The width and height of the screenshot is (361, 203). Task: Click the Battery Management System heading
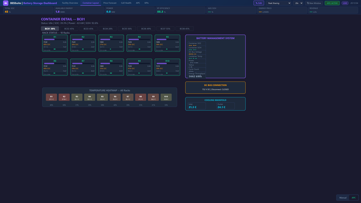[216, 38]
